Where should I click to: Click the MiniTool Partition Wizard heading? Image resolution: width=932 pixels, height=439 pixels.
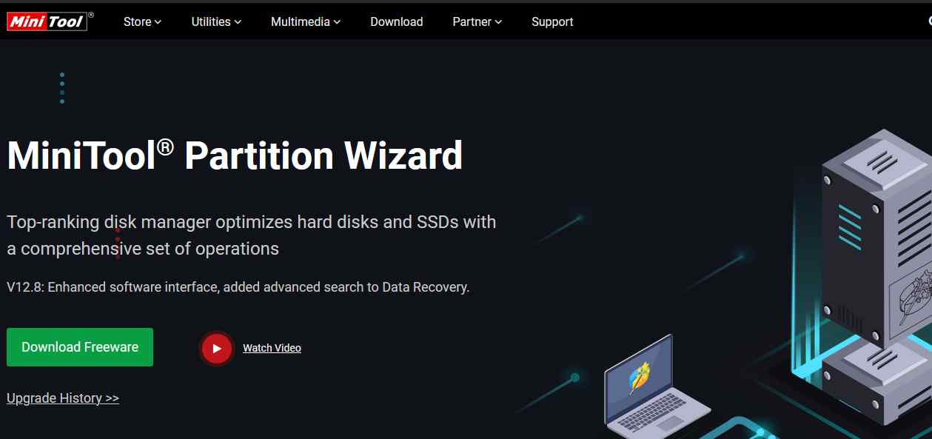coord(235,155)
